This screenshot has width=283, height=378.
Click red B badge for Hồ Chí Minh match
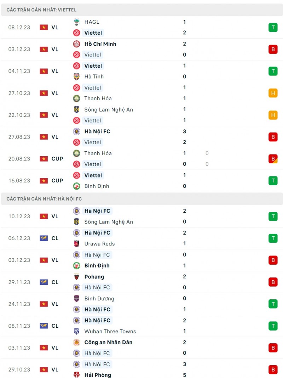click(x=273, y=49)
